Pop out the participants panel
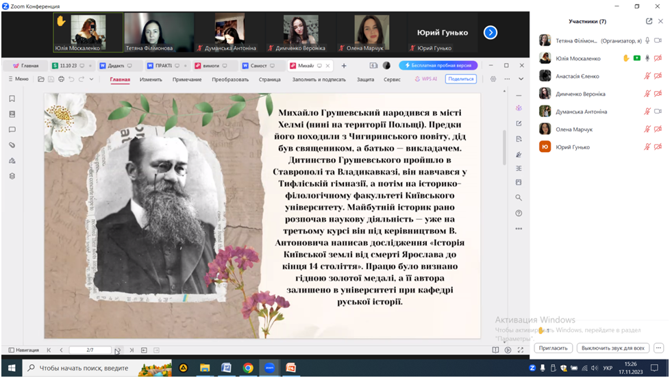The image size is (670, 378). tap(648, 21)
